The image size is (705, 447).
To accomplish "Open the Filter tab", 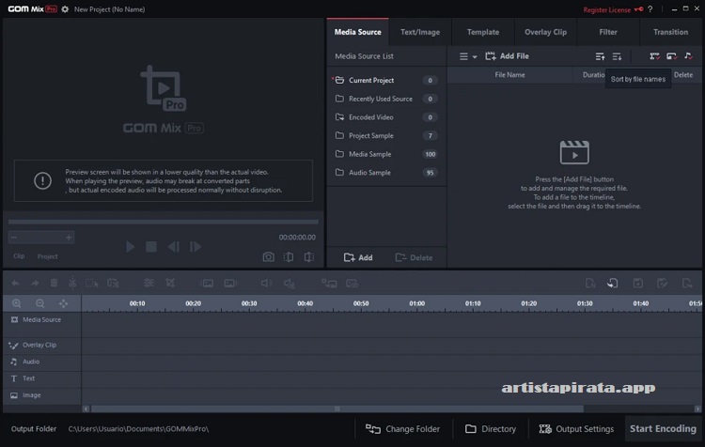I will [x=608, y=32].
